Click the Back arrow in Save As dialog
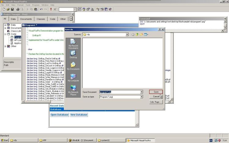229x143 pixels. 133,34
